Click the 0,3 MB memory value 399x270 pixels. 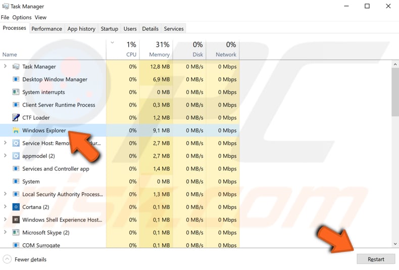(161, 105)
